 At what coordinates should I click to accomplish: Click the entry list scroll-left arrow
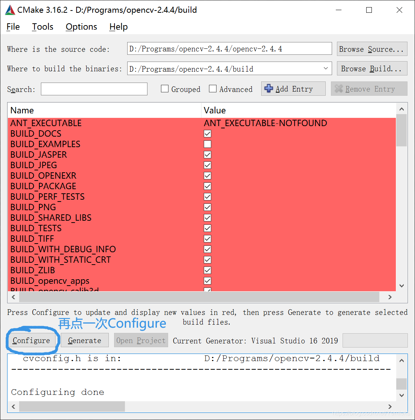(x=14, y=297)
